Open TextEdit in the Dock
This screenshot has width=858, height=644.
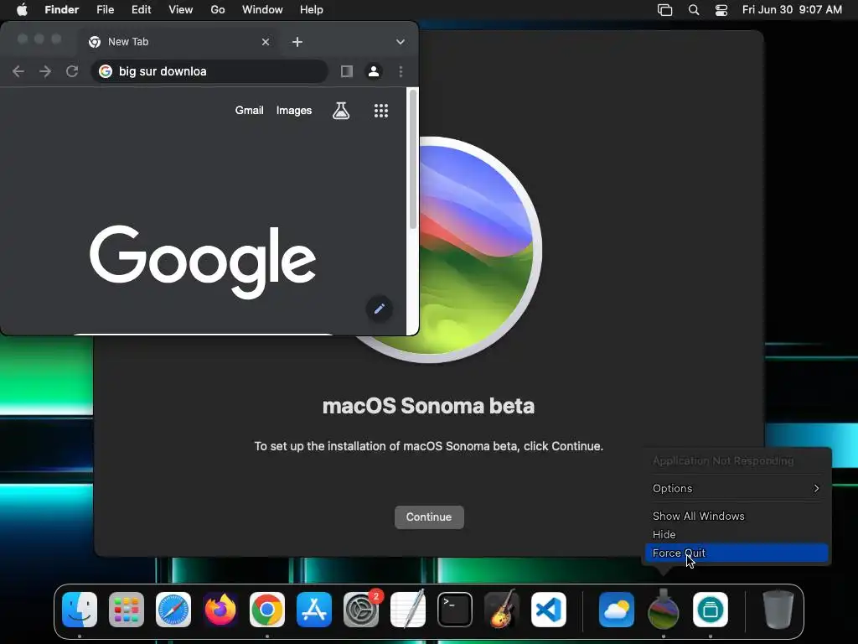tap(408, 610)
